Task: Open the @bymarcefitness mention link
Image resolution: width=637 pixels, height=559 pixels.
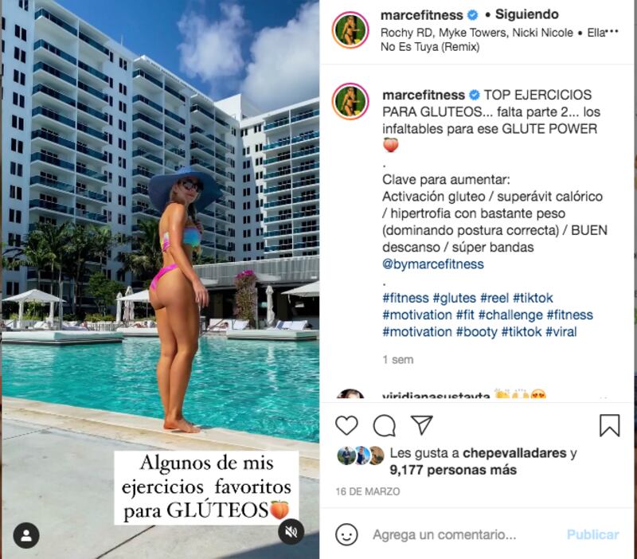Action: click(x=432, y=264)
